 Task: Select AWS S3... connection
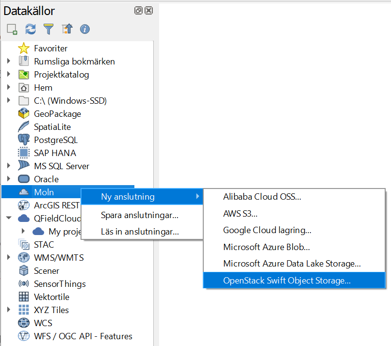click(x=294, y=214)
